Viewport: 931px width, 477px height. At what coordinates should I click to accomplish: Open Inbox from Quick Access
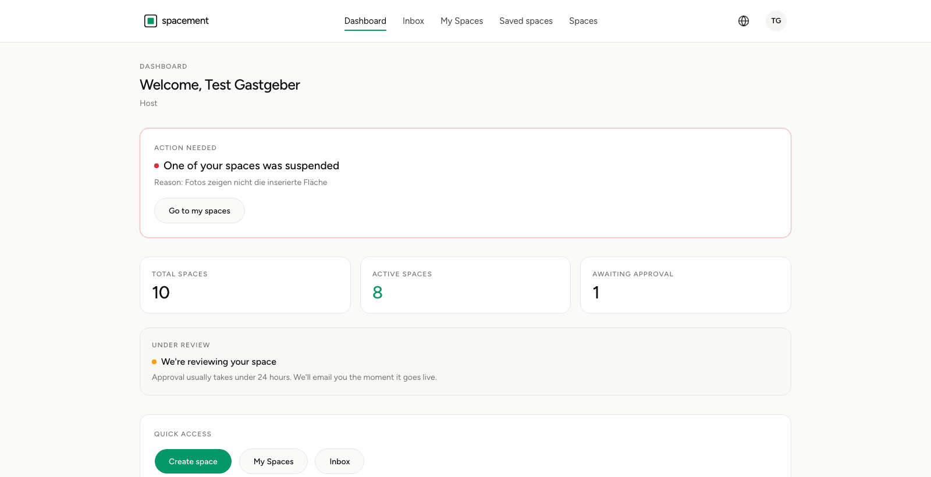point(340,461)
